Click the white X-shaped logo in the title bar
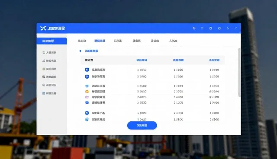Viewport: 277px width, 159px height. (x=43, y=28)
